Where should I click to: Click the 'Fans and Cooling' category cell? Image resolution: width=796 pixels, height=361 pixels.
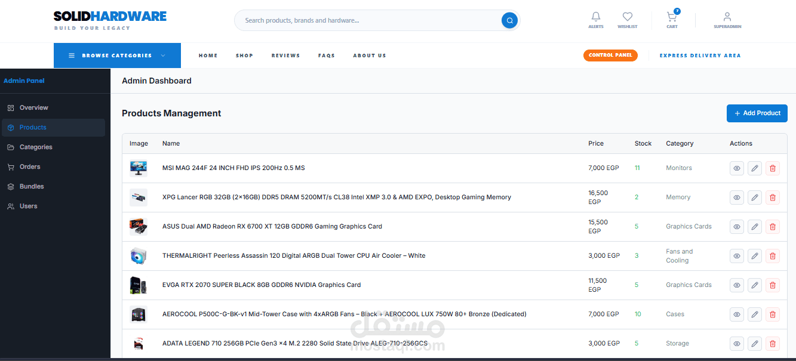click(680, 256)
